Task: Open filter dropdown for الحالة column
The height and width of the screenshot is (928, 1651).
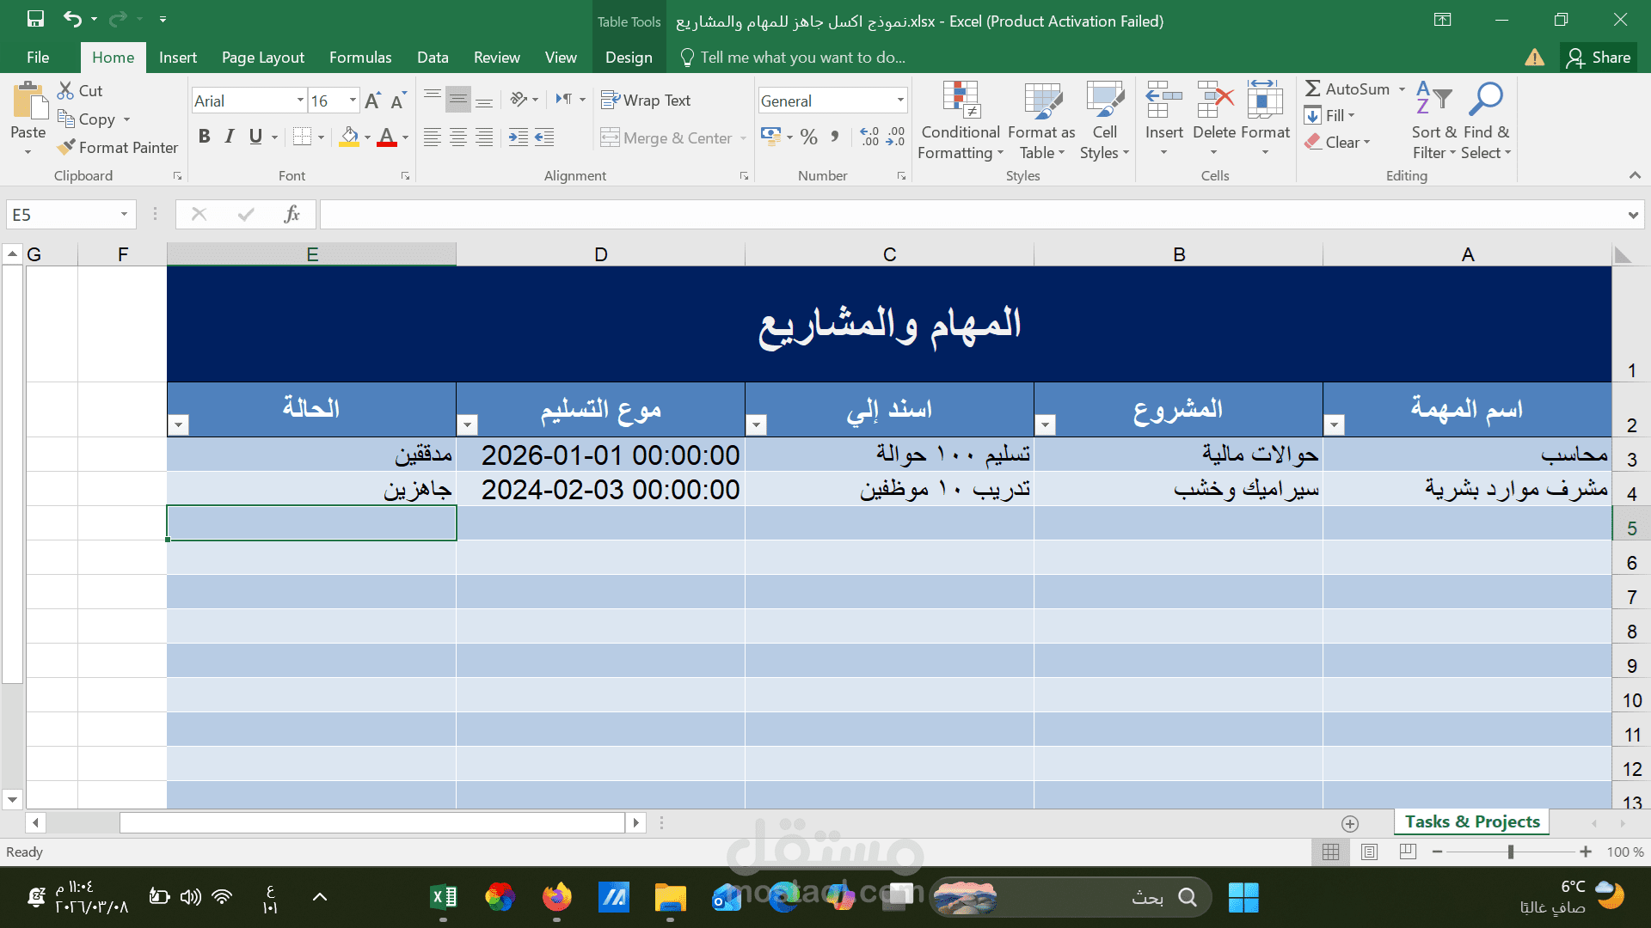Action: point(178,424)
